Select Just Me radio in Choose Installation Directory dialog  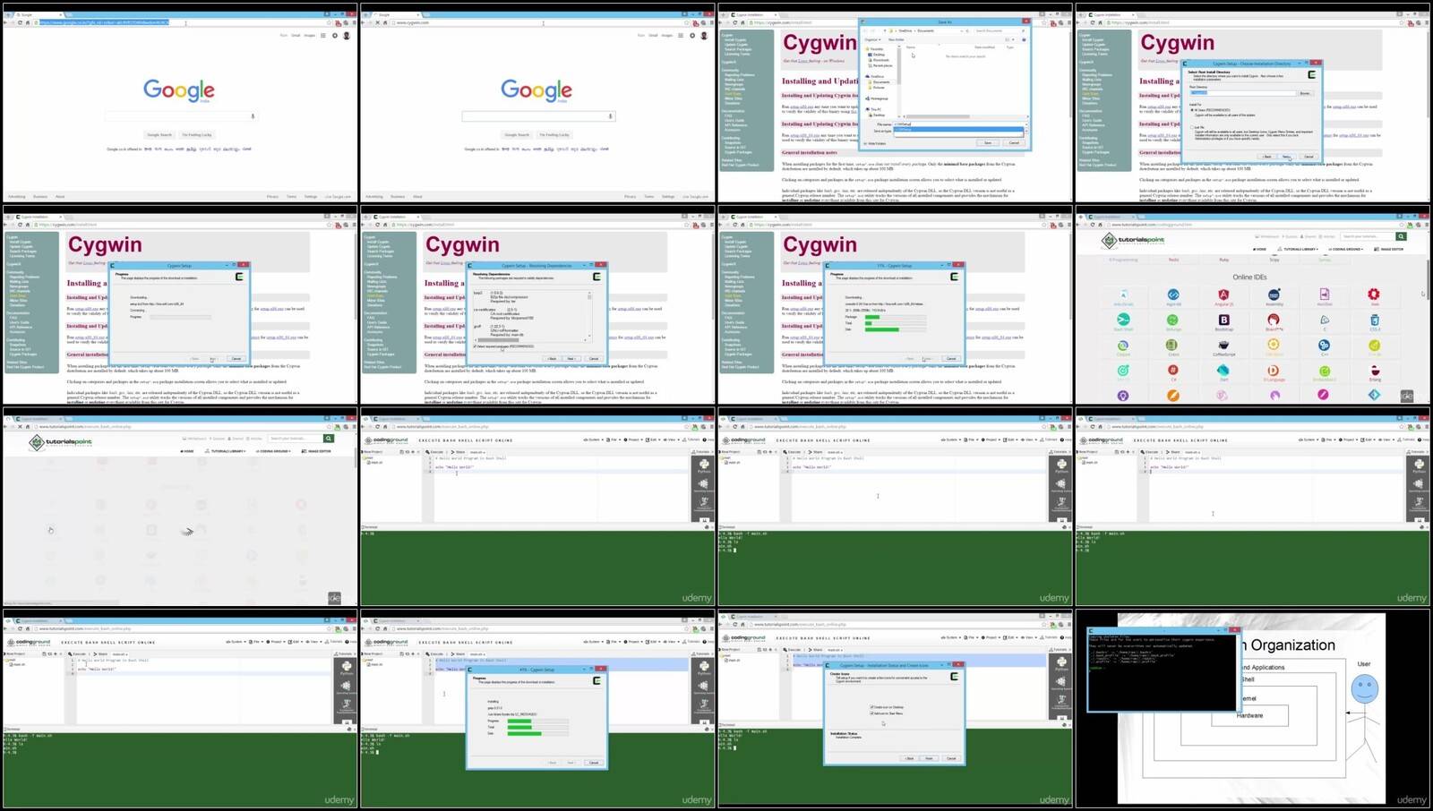coord(1192,127)
